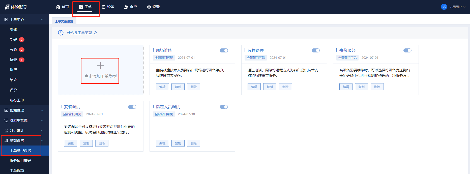Collapse the 工单中心 menu chevron
The width and height of the screenshot is (470, 174).
click(42, 19)
